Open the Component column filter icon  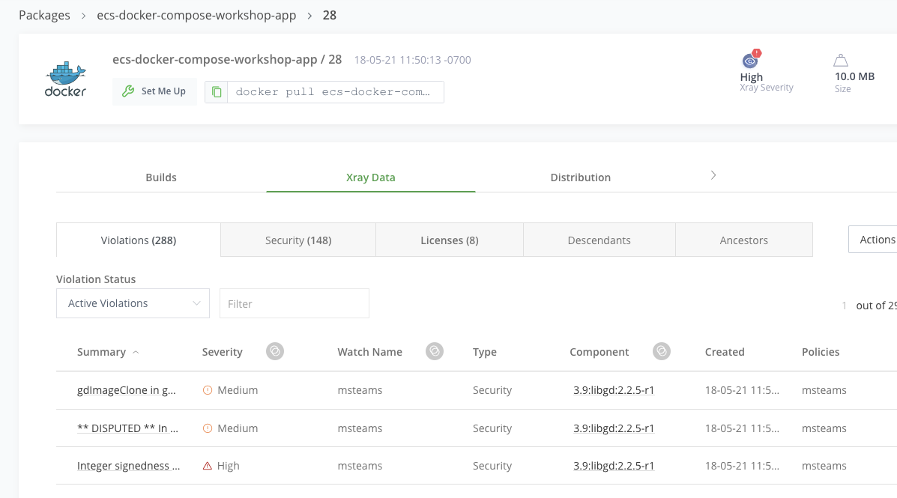[661, 350]
